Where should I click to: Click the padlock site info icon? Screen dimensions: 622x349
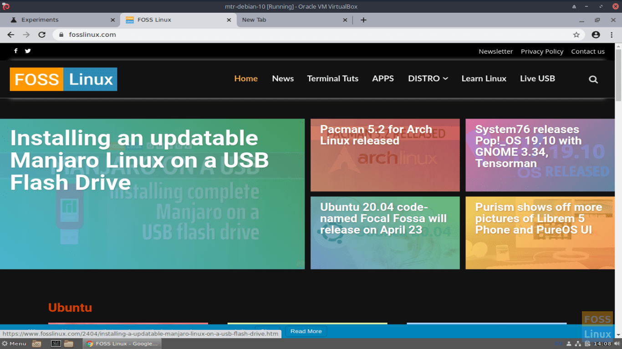coord(61,35)
